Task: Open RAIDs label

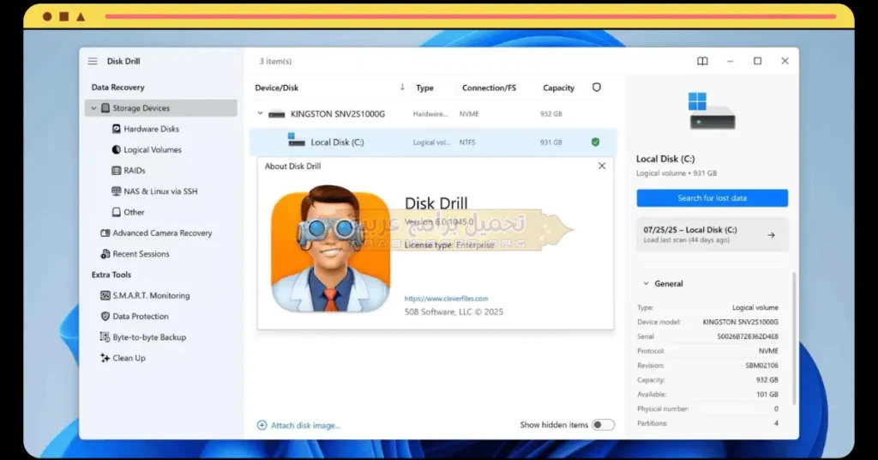Action: coord(135,170)
